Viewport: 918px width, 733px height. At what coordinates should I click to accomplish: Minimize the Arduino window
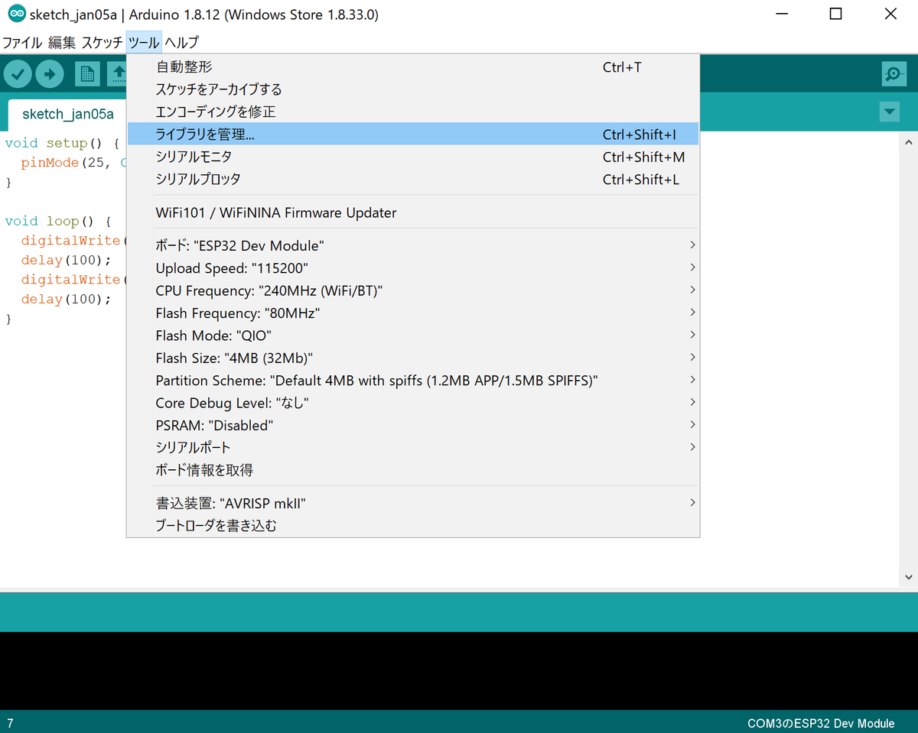[781, 15]
